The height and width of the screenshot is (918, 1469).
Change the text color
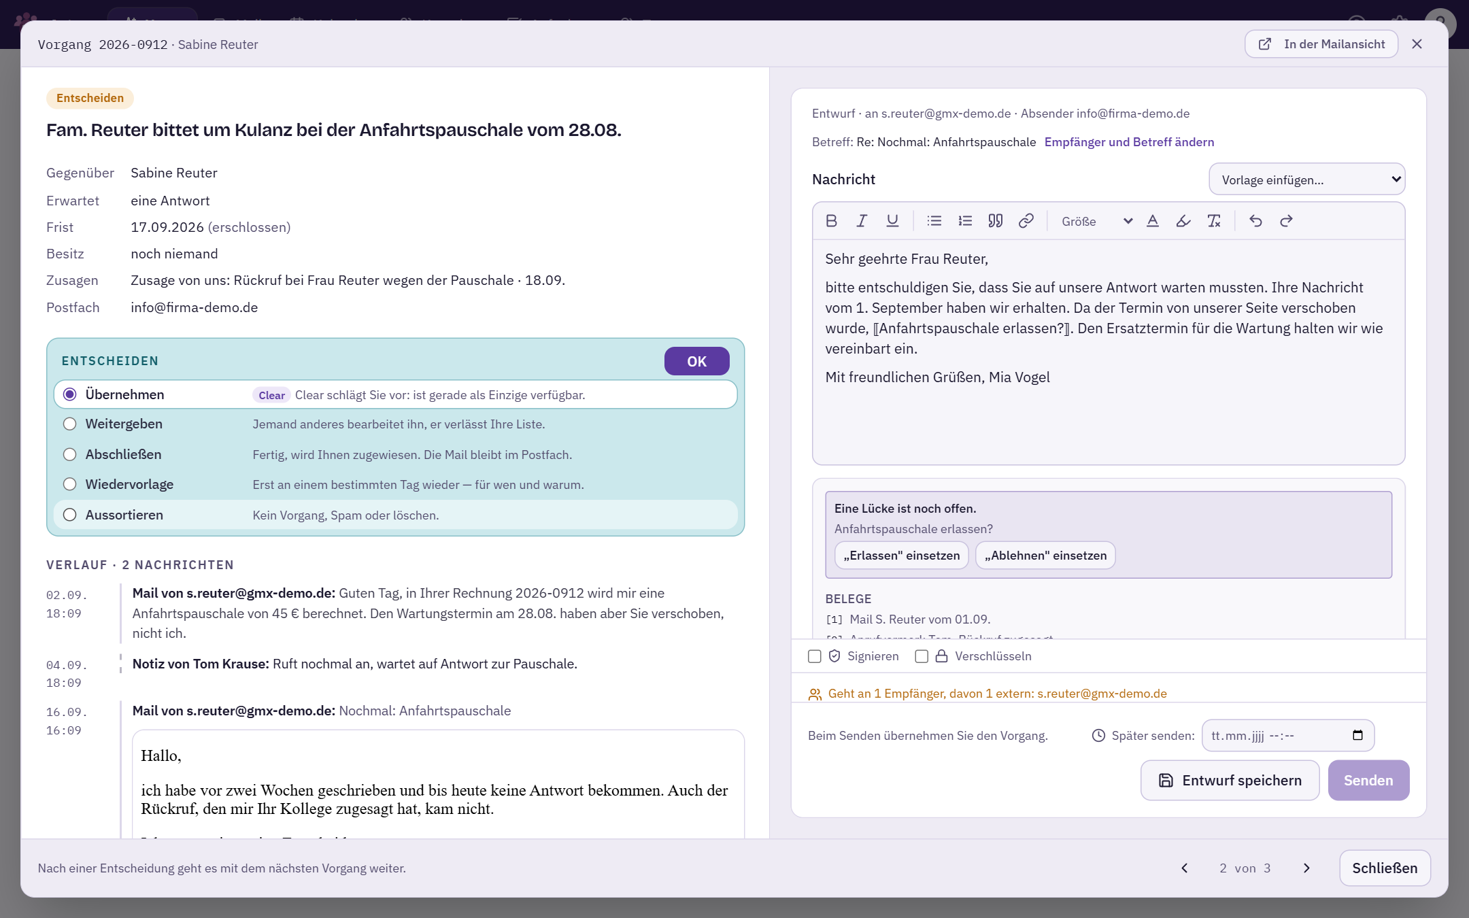(1153, 221)
